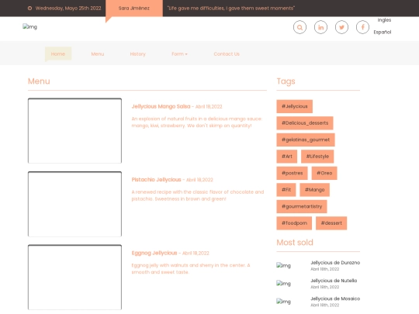This screenshot has height=314, width=419.
Task: Open Jellycious Mango Salsa title link
Action: (x=161, y=106)
